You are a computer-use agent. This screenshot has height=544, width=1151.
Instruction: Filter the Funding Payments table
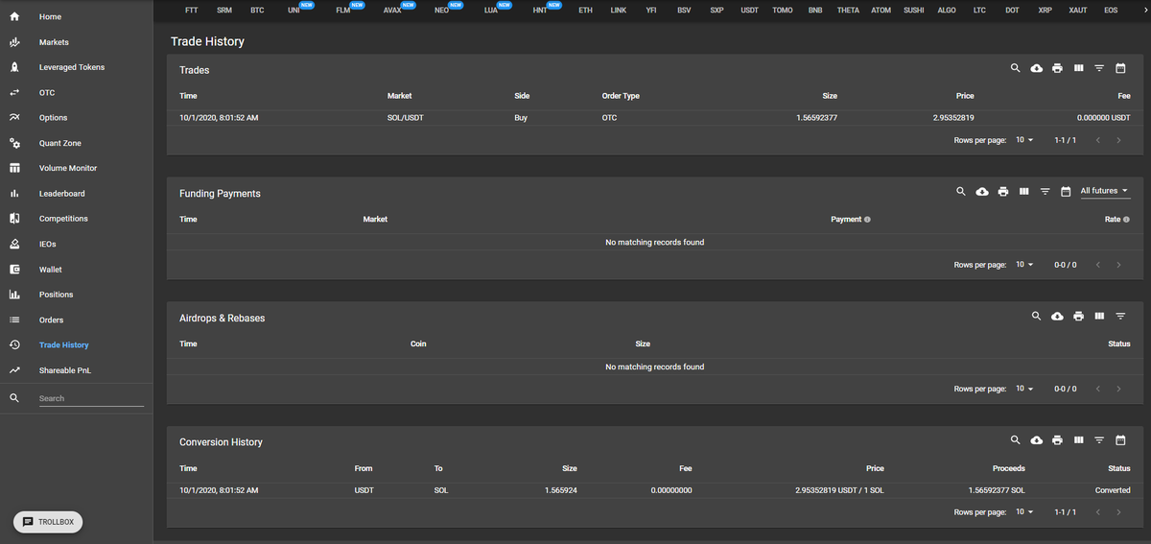click(1045, 191)
